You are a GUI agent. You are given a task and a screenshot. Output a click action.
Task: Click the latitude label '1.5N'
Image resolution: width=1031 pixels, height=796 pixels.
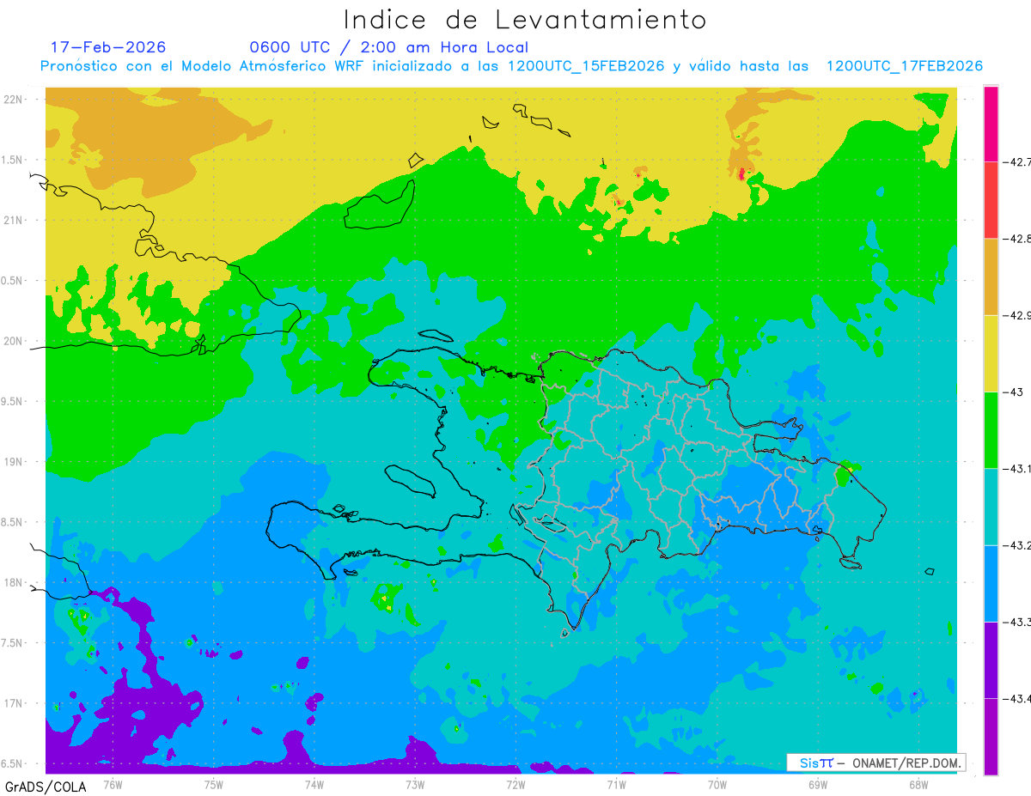click(x=13, y=160)
